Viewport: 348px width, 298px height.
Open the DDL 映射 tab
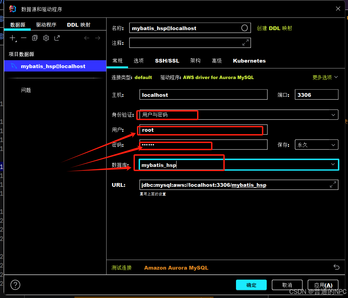(79, 25)
